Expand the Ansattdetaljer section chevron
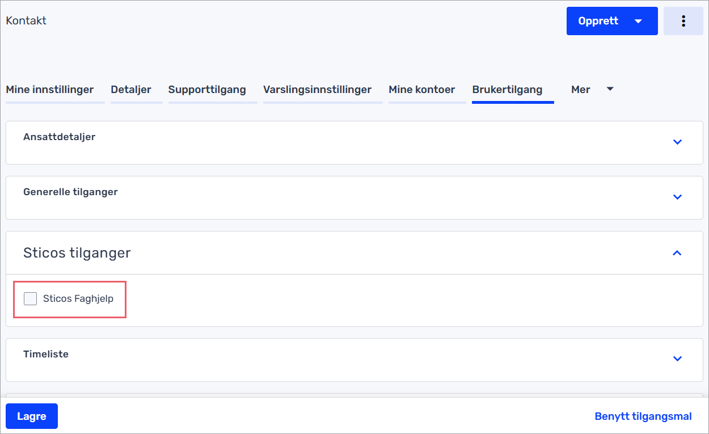The height and width of the screenshot is (434, 709). 677,142
